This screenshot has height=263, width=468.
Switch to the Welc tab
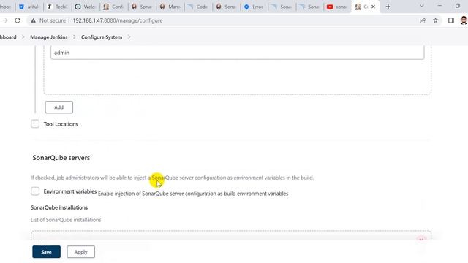coord(86,7)
